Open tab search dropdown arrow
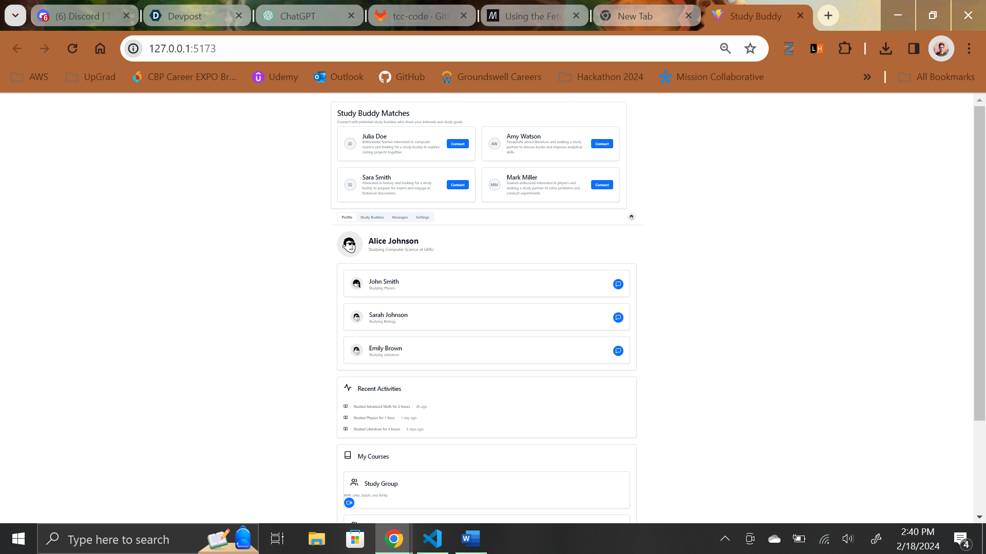The image size is (986, 554). pyautogui.click(x=15, y=15)
